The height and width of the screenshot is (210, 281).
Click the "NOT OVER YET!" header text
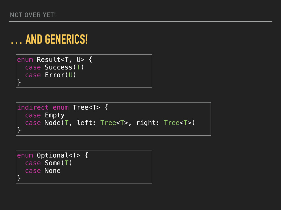coord(33,15)
